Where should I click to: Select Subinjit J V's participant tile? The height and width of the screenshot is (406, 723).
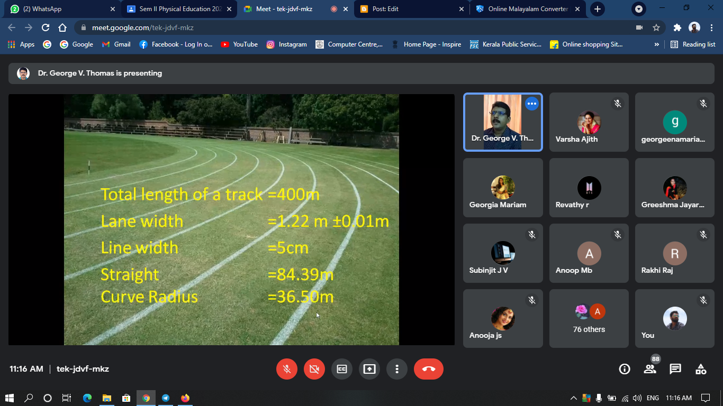pos(503,253)
